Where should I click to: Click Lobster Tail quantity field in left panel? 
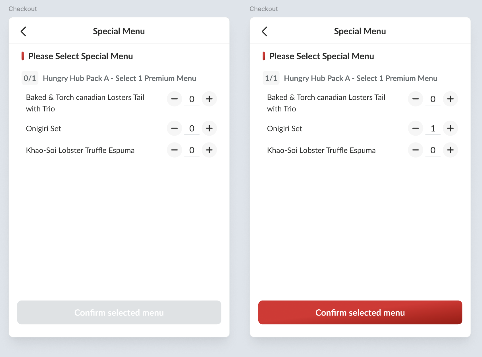coord(192,99)
